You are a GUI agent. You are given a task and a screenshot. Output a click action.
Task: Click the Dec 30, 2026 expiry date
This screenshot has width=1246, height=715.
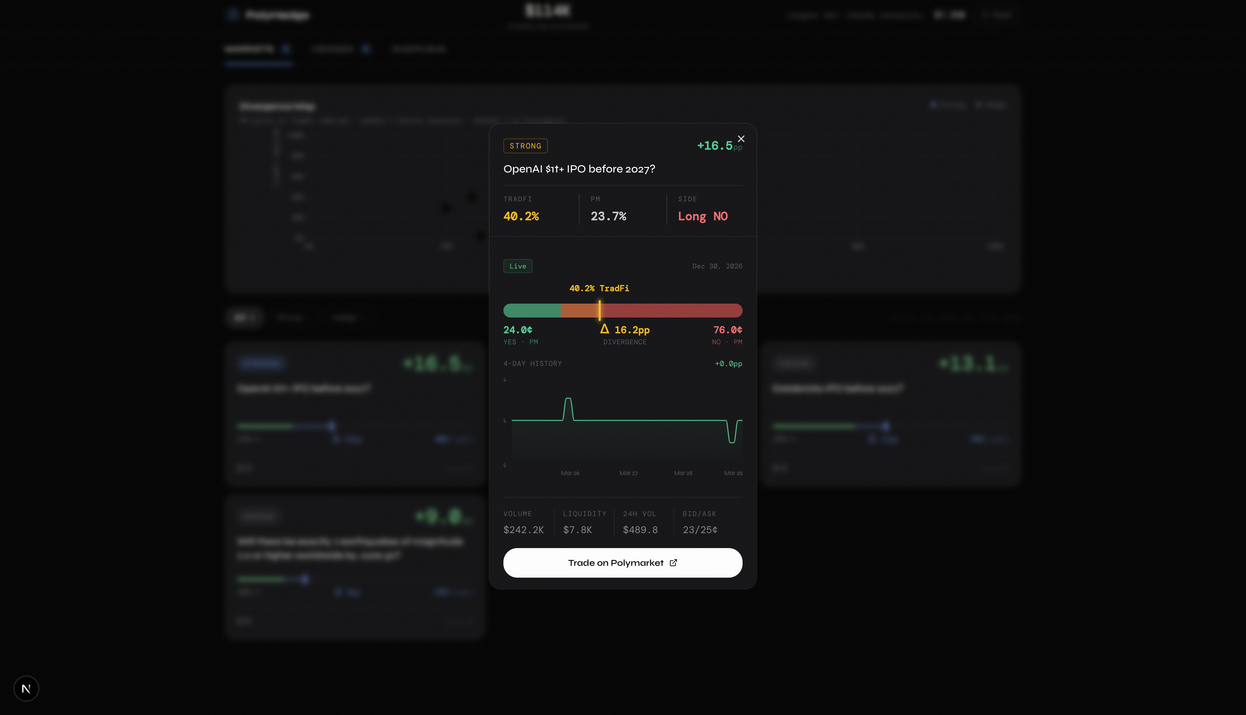tap(717, 266)
